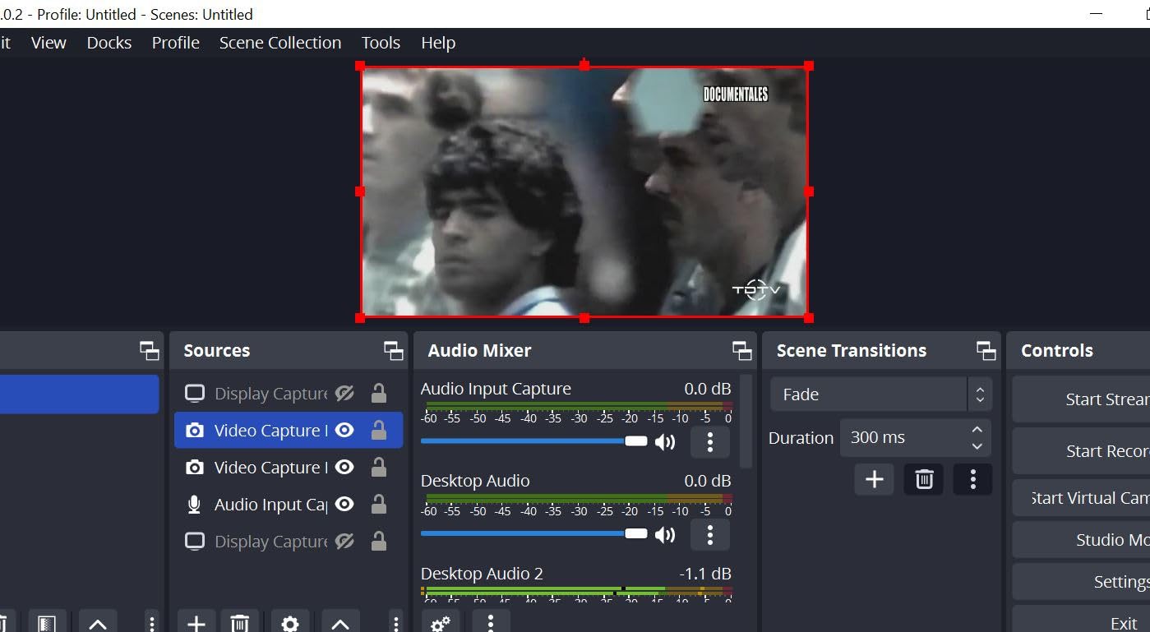The image size is (1150, 632).
Task: Toggle lock on the Audio Input Capture source
Action: coord(379,504)
